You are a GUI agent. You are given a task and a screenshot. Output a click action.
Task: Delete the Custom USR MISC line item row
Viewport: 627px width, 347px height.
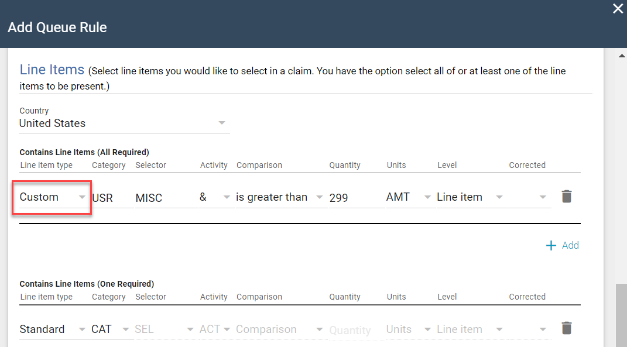(566, 197)
